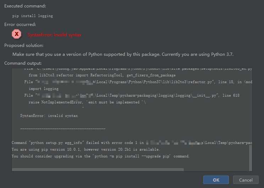264x188 pixels.
Task: Click the horizontal scrollbar thumb in output
Action: click(98, 170)
